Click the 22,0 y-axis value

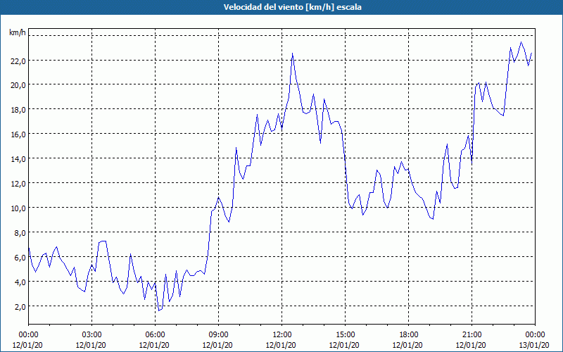[18, 61]
